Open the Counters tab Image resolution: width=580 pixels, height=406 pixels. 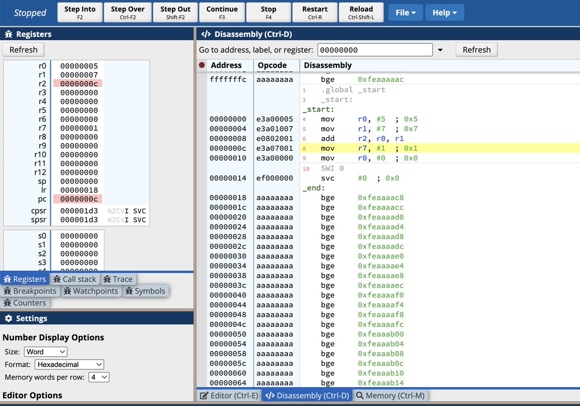tap(25, 303)
